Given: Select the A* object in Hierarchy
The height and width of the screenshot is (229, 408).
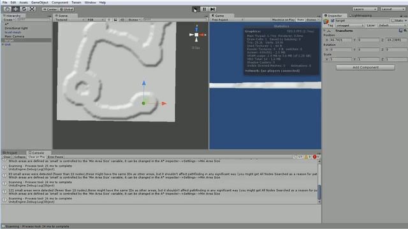Looking at the screenshot, I should click(x=7, y=24).
